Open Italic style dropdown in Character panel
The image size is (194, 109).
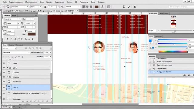click(x=32, y=19)
